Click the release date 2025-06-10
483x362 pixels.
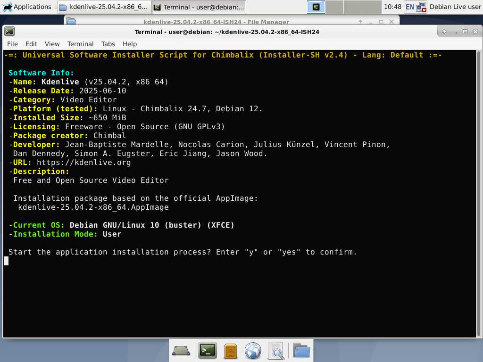[x=102, y=91]
